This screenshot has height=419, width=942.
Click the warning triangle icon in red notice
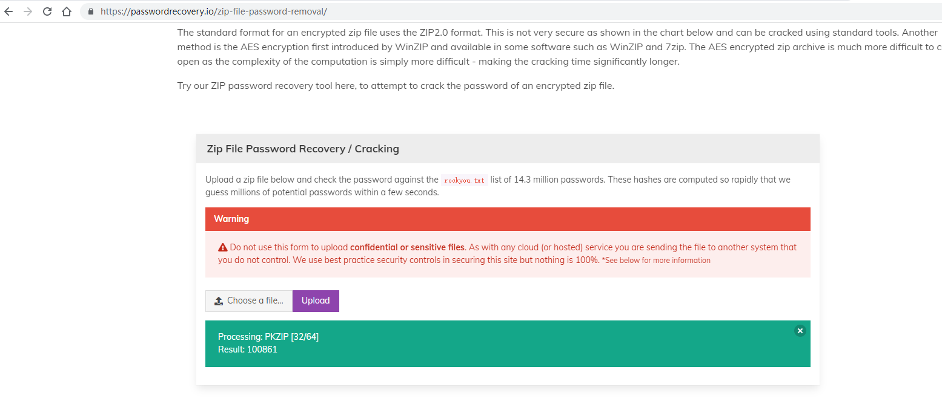click(223, 247)
